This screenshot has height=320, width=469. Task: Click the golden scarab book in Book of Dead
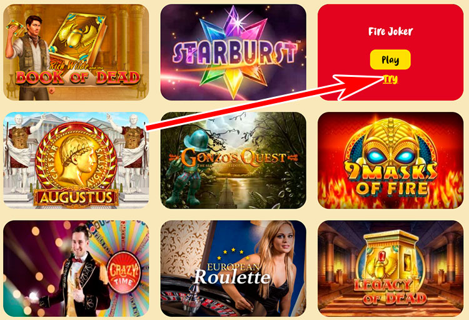click(78, 37)
